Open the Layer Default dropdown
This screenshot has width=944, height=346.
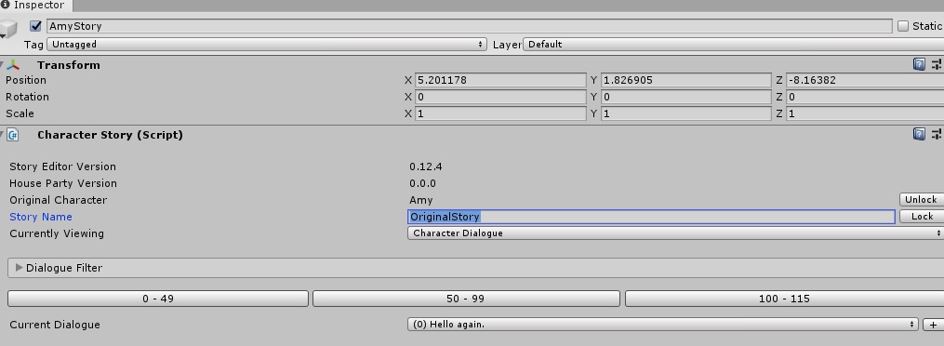pos(733,44)
